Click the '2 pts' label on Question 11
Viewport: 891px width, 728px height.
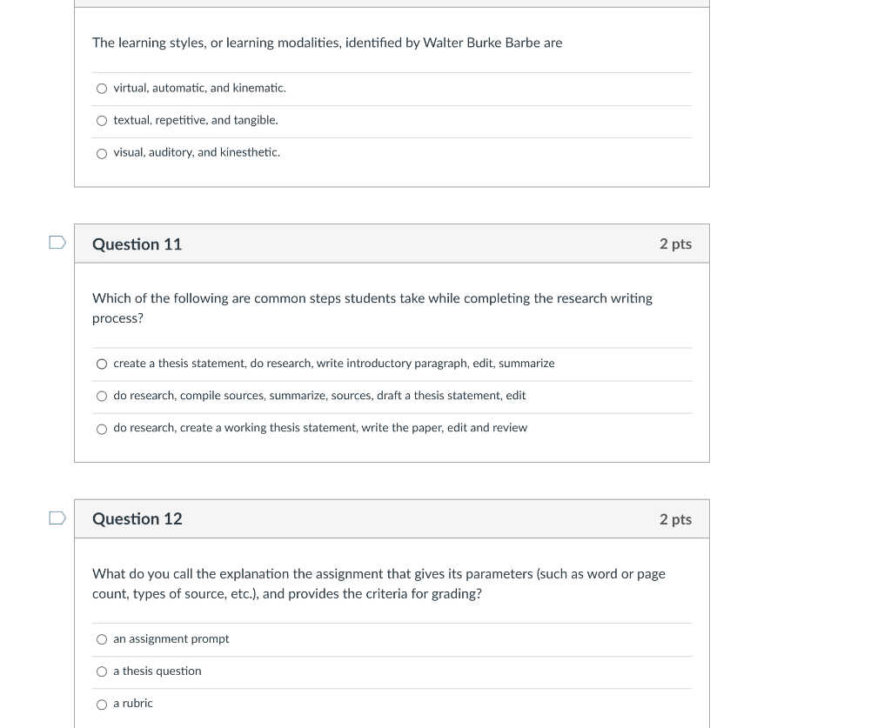point(675,244)
